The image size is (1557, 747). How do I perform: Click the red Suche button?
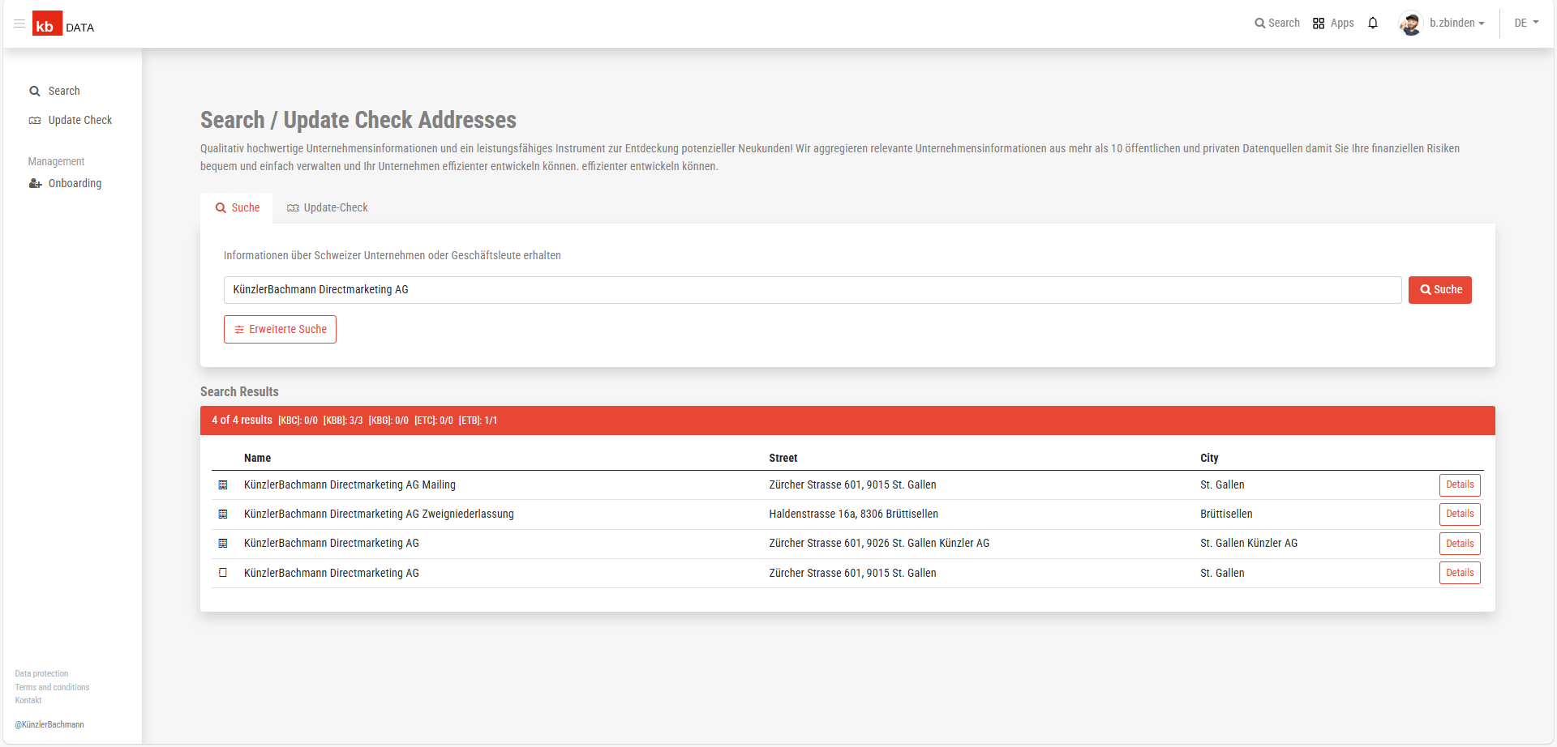click(x=1440, y=290)
